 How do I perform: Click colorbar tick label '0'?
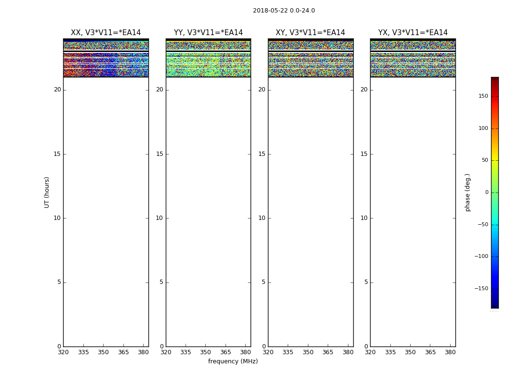click(487, 192)
